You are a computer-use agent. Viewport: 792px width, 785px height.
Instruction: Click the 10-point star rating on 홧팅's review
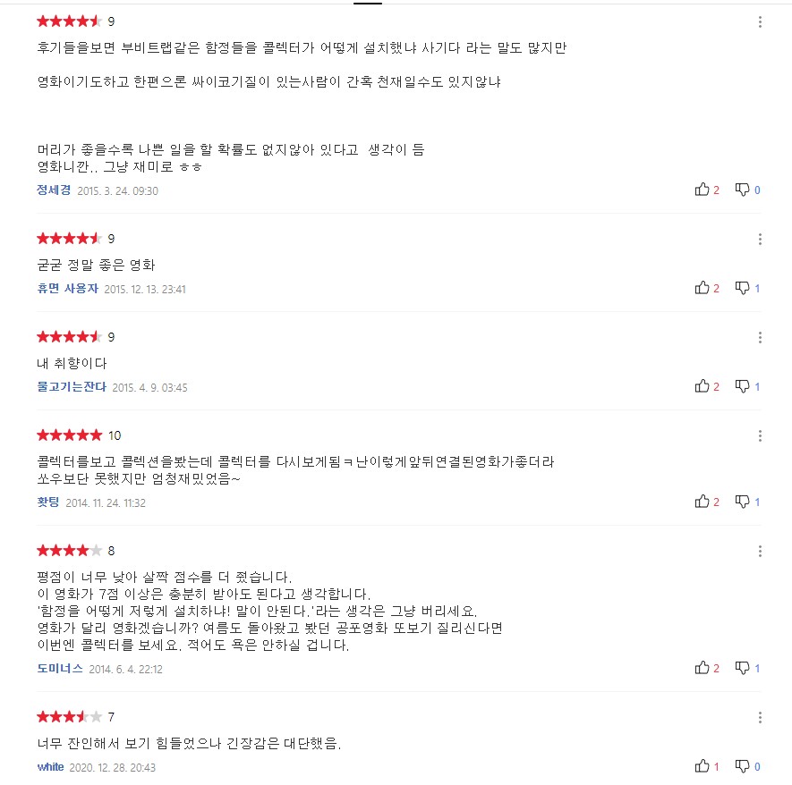point(69,435)
